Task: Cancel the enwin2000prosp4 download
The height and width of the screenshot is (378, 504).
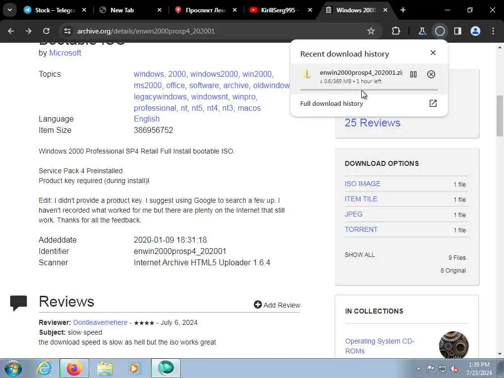Action: [431, 75]
